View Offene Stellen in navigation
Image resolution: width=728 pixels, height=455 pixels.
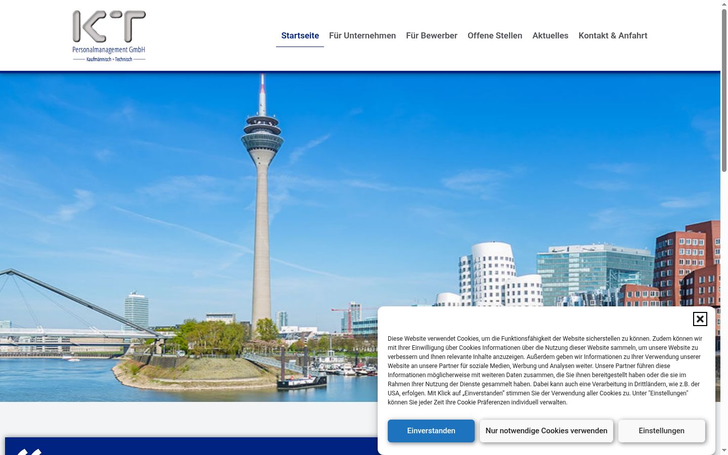coord(495,35)
